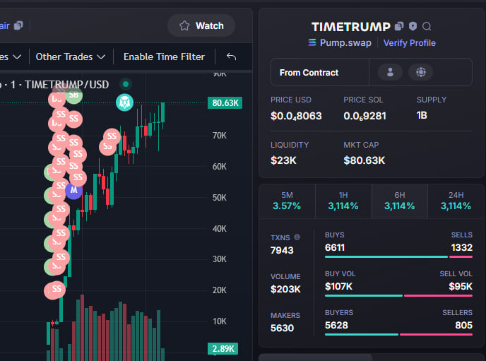Search using magnifier icon next to TIMETRUMP
486x361 pixels.
[x=427, y=26]
